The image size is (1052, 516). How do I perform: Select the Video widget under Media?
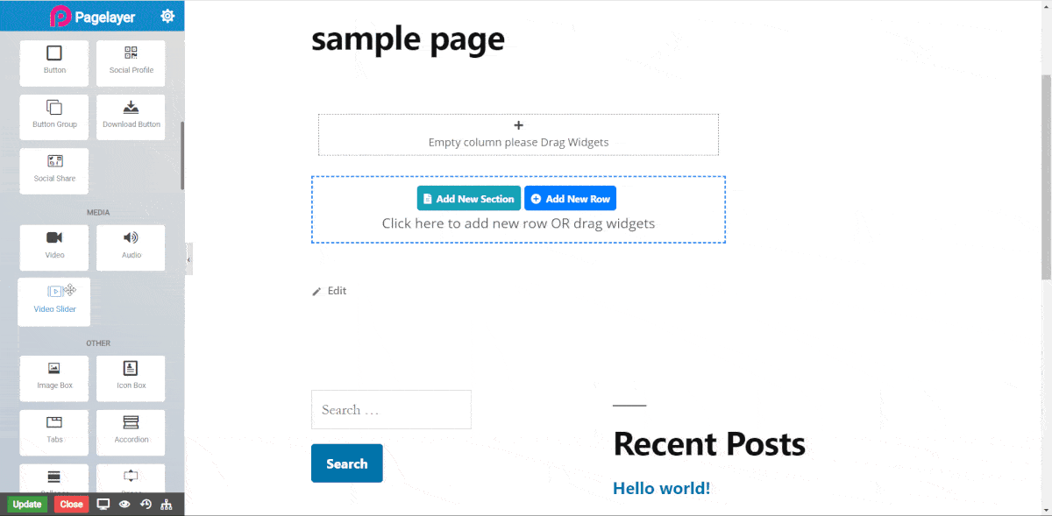[x=53, y=248]
